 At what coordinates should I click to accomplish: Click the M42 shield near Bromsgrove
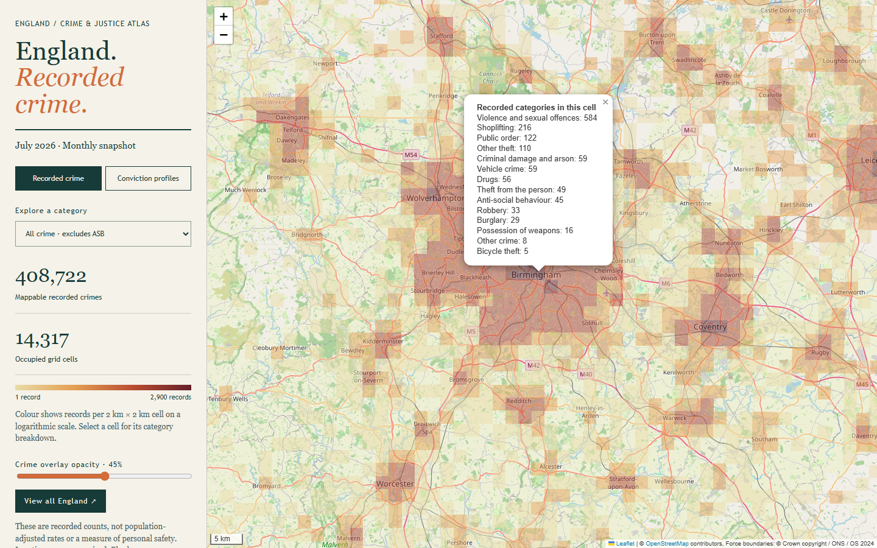[534, 365]
